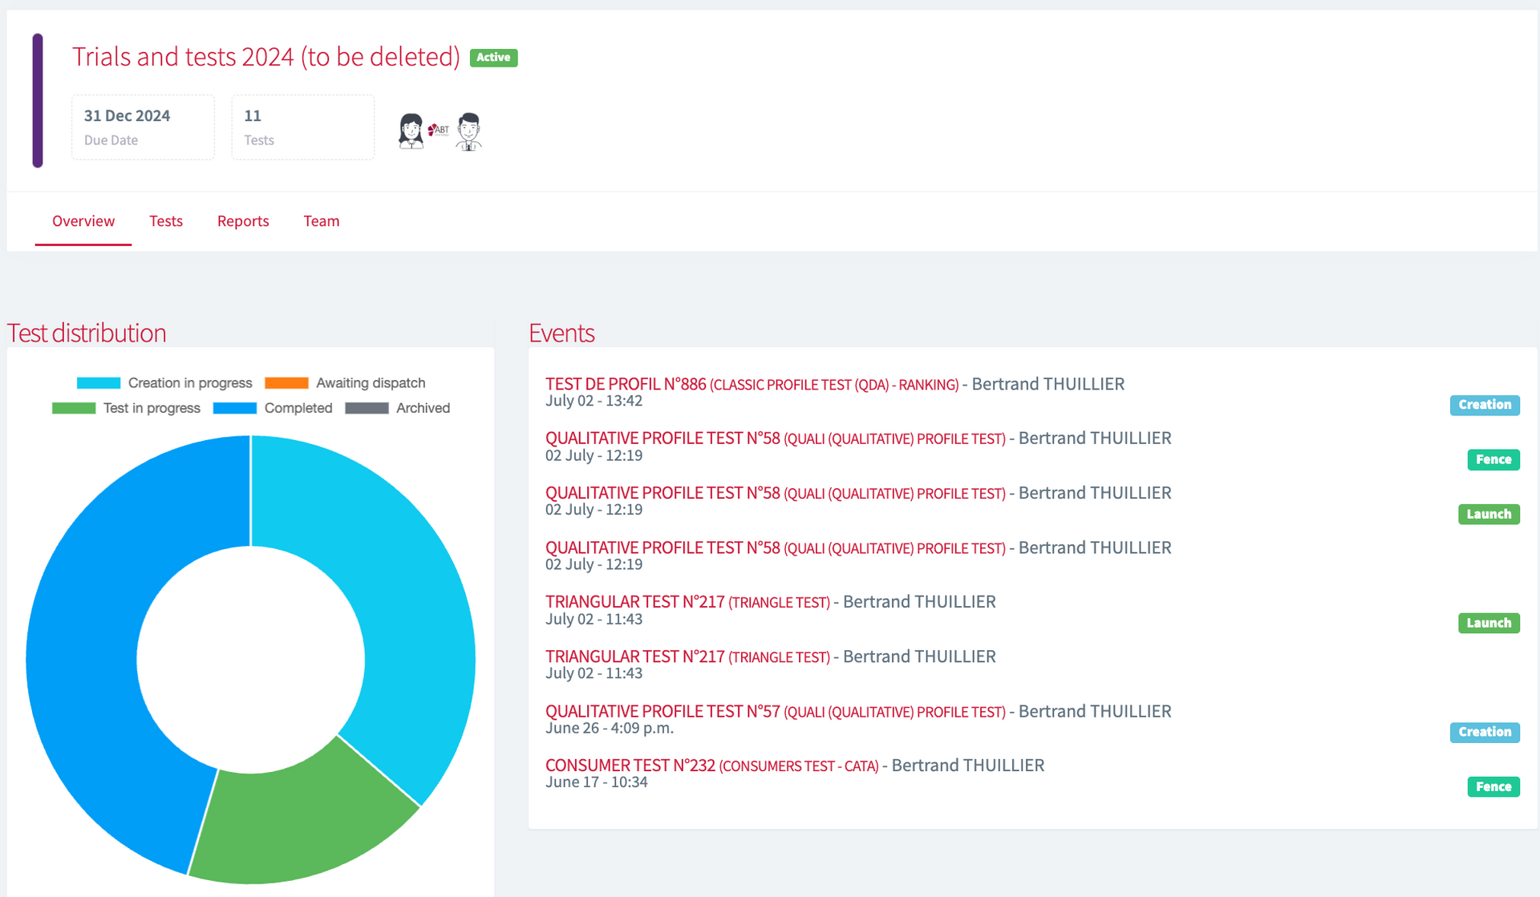The image size is (1540, 897).
Task: Click the male team member avatar
Action: click(468, 131)
